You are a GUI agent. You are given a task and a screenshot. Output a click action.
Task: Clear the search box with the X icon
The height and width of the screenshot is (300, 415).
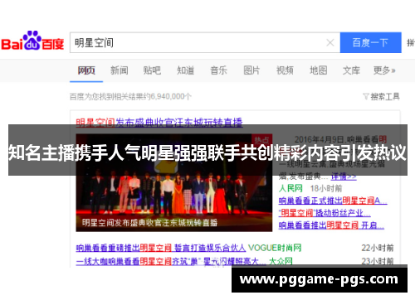(330, 42)
